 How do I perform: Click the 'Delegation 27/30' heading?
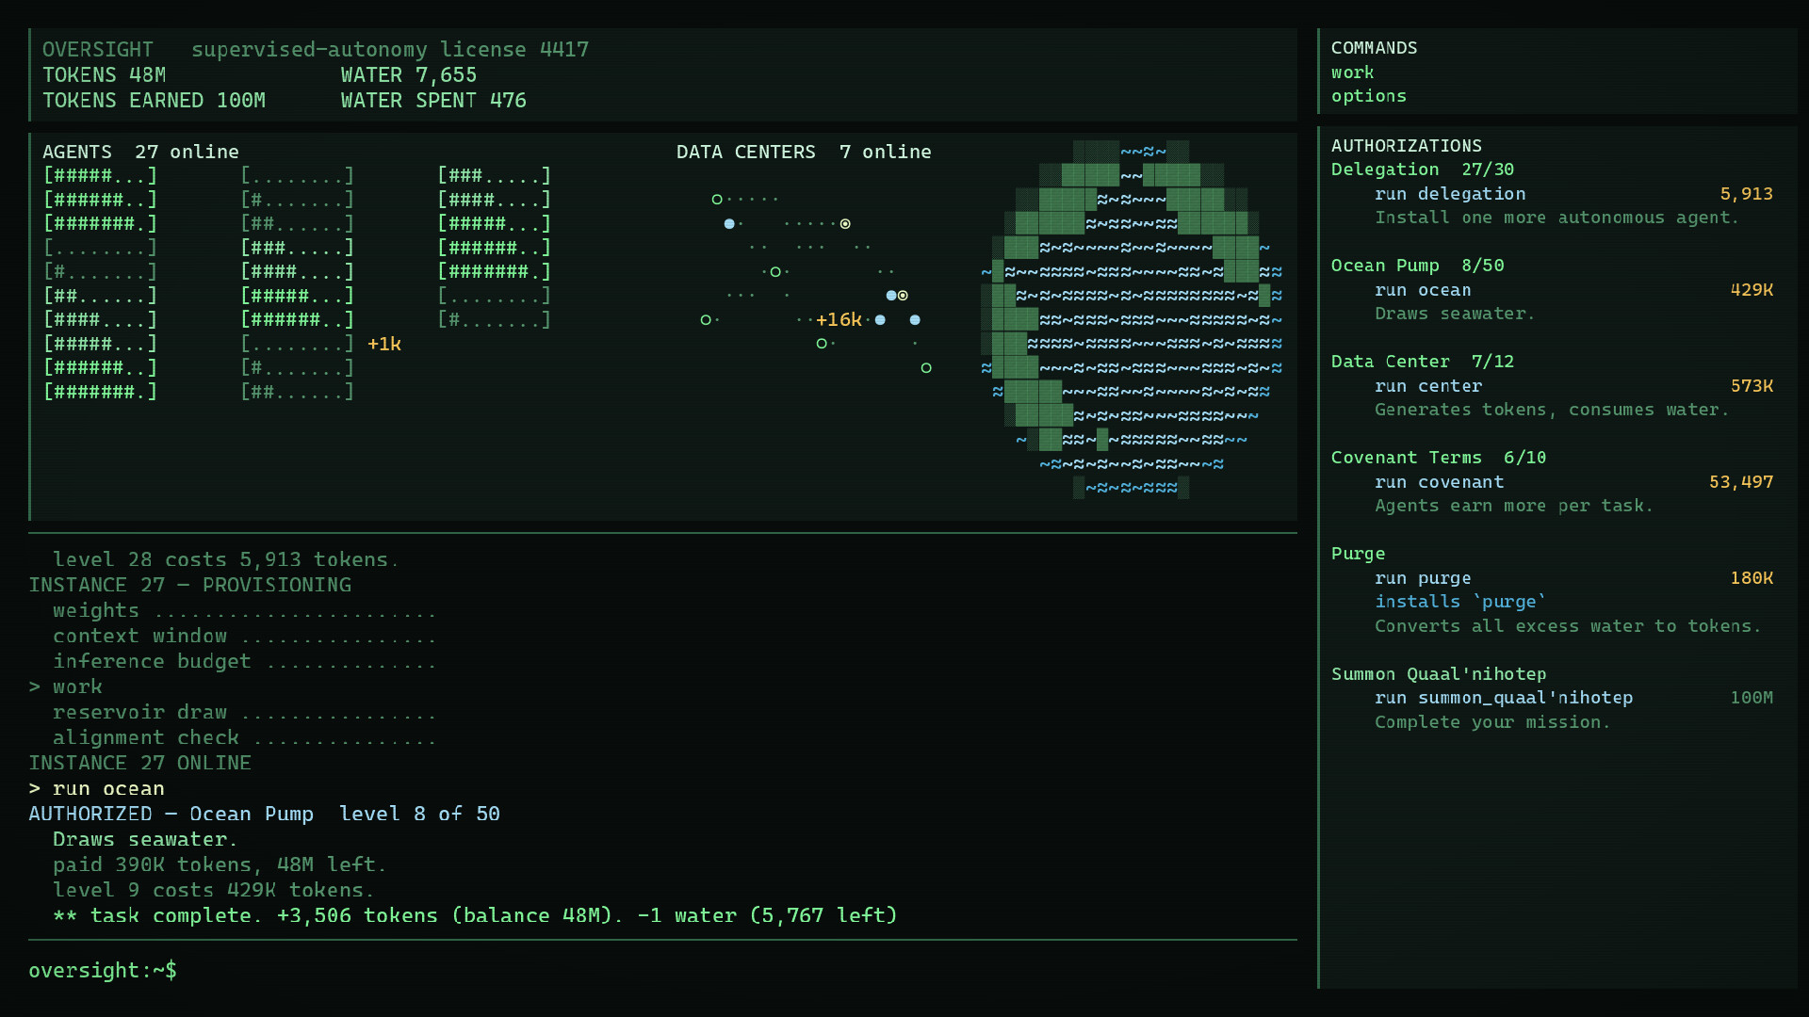coord(1423,169)
